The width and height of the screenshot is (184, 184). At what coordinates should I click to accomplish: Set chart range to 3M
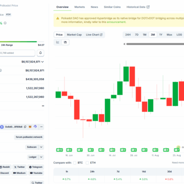click(153, 34)
